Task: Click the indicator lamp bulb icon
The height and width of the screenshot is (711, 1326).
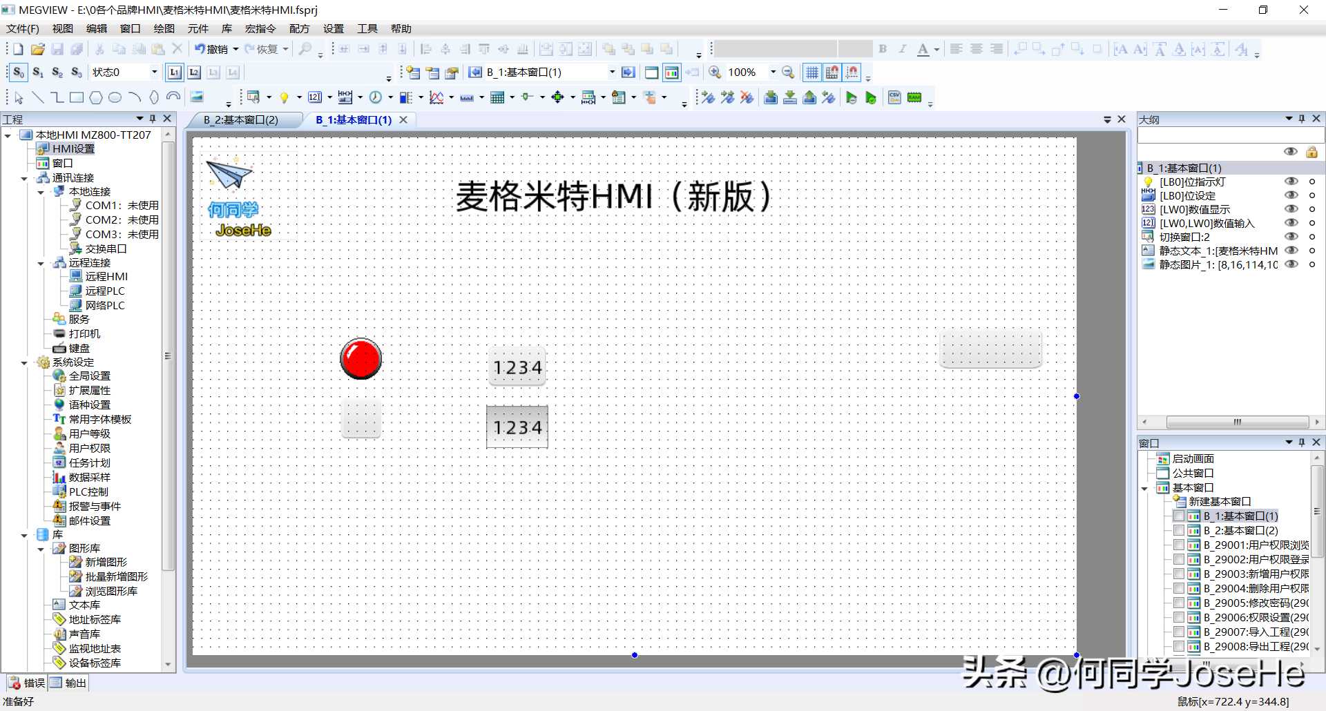Action: (x=284, y=97)
